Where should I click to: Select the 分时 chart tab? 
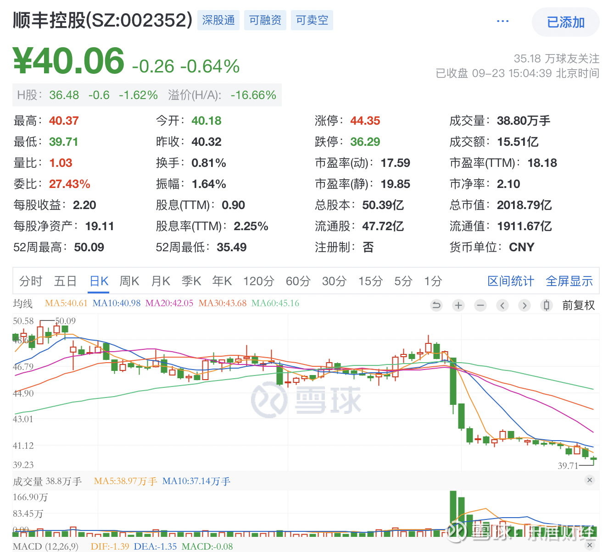click(31, 281)
